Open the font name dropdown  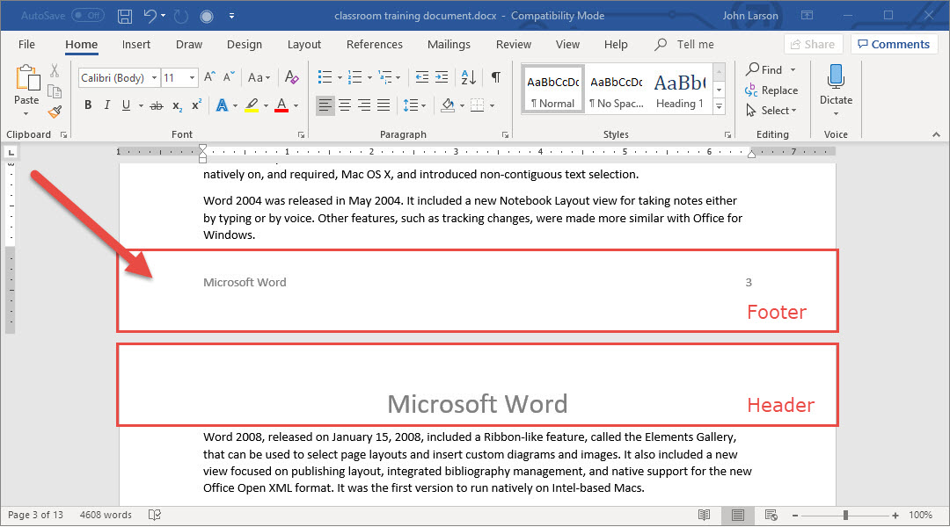pyautogui.click(x=154, y=78)
